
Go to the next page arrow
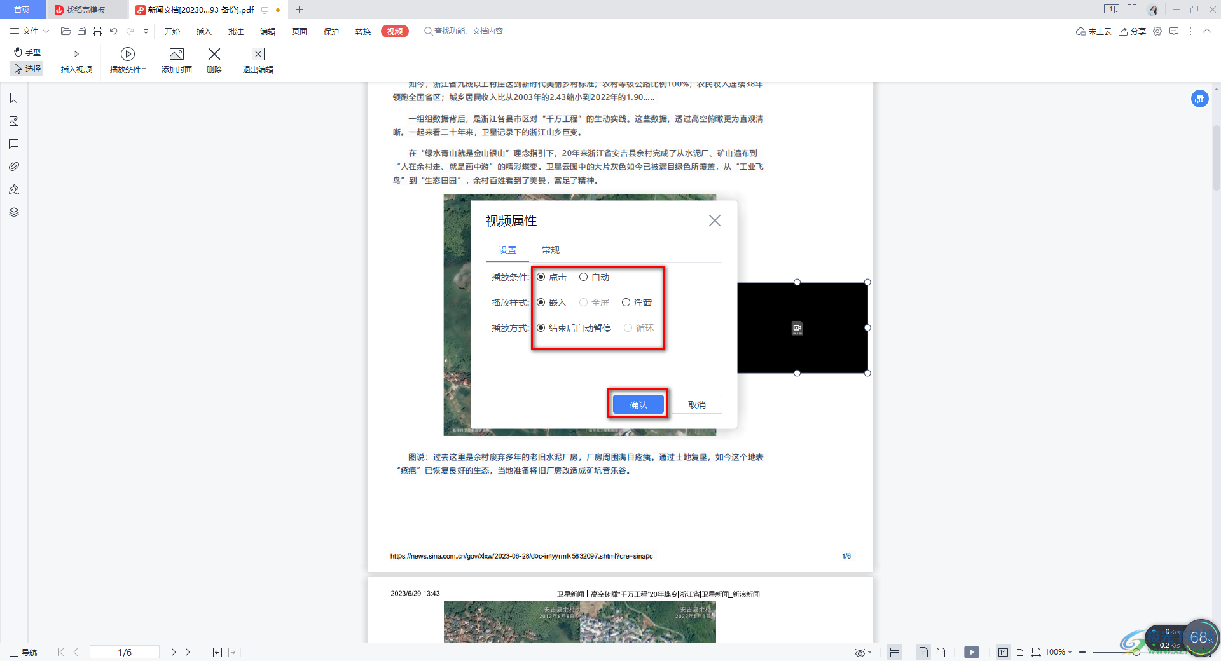tap(173, 652)
